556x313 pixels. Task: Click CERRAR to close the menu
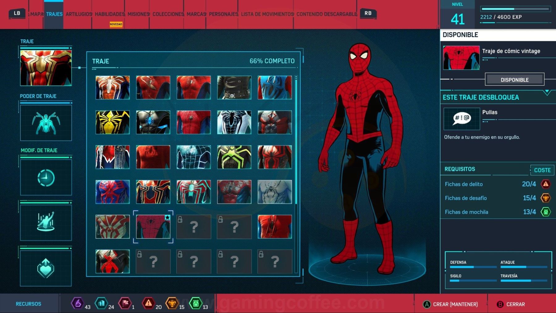511,304
